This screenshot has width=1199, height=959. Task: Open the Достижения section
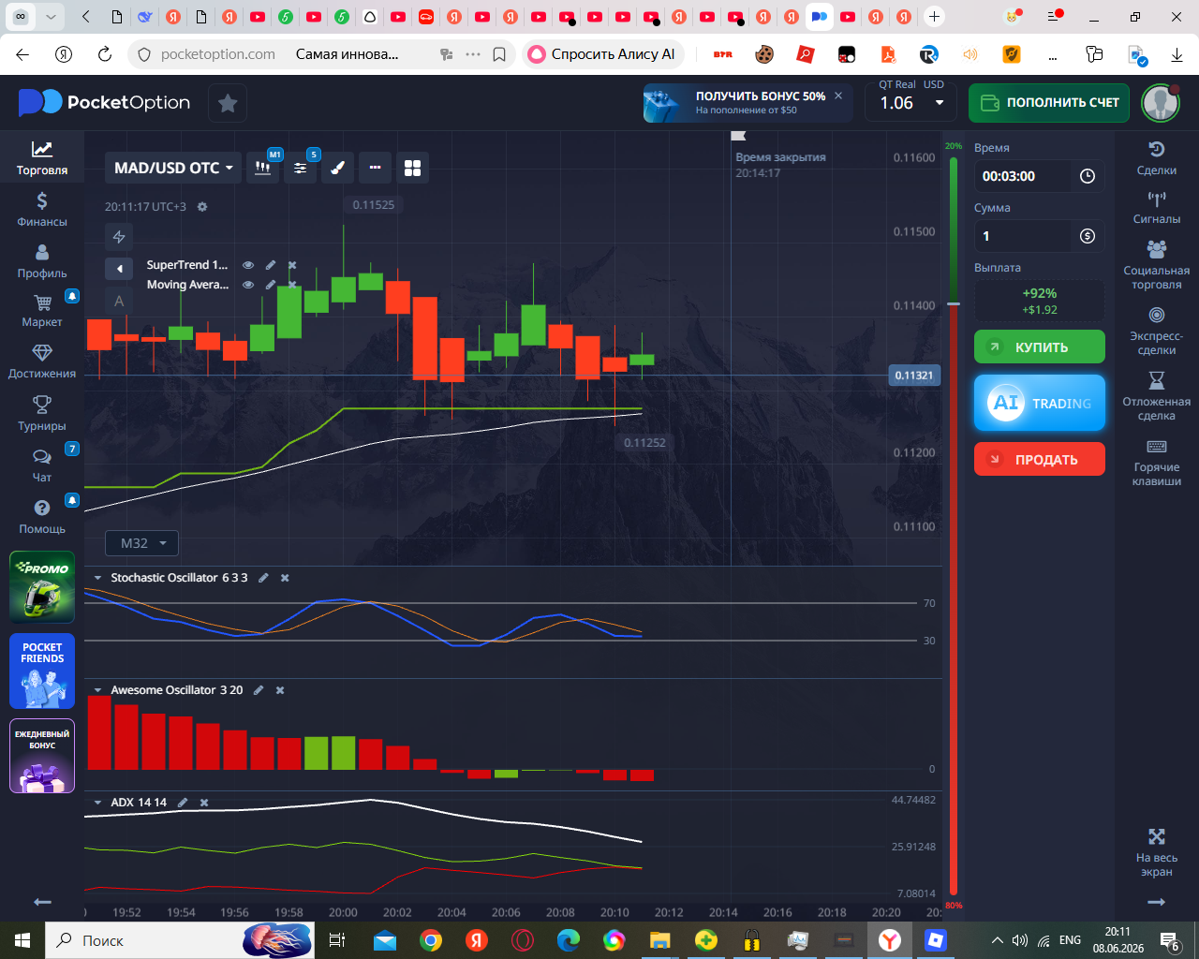tap(42, 362)
